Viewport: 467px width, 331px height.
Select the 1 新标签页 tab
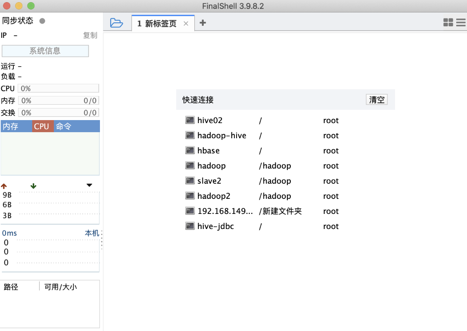163,23
